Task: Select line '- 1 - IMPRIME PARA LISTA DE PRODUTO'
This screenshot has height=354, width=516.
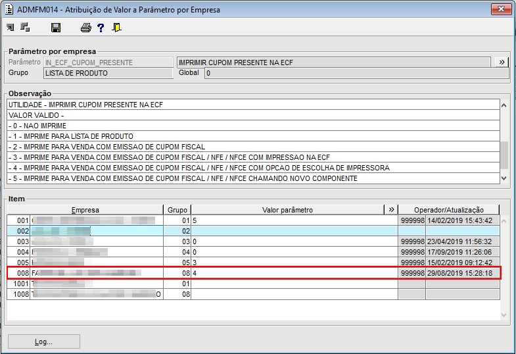Action: click(253, 136)
